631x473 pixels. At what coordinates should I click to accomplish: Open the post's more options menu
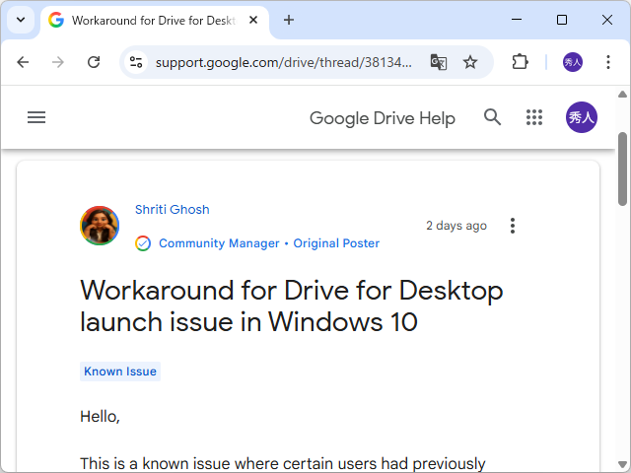tap(513, 226)
